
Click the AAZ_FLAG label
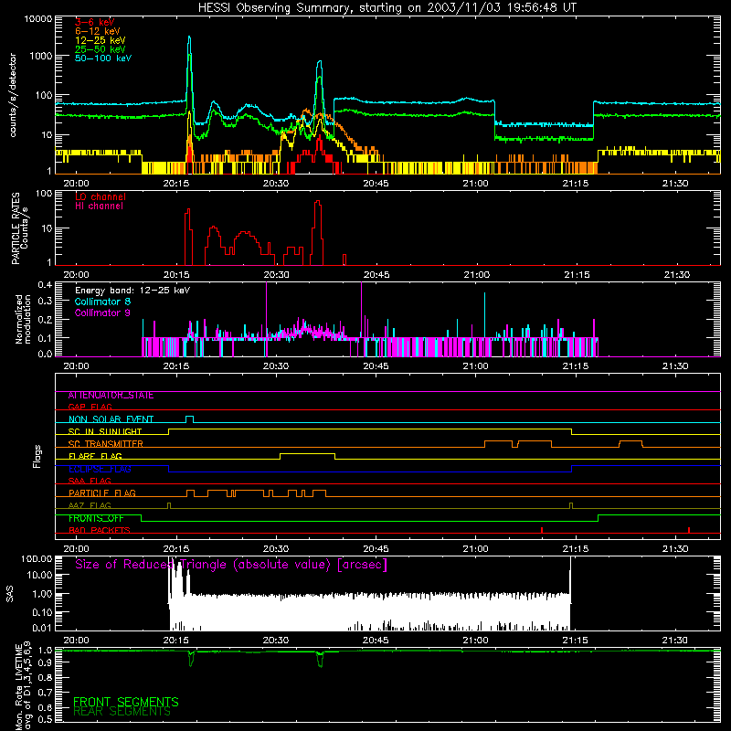click(90, 505)
